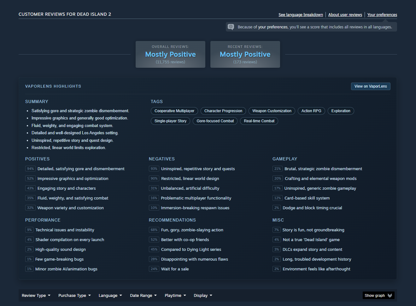
Task: Click the Show graph button
Action: pos(378,296)
